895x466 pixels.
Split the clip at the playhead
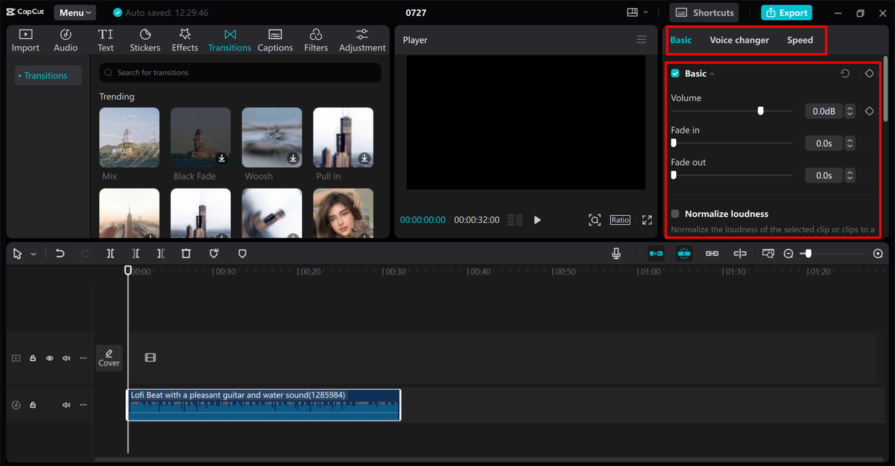point(110,254)
